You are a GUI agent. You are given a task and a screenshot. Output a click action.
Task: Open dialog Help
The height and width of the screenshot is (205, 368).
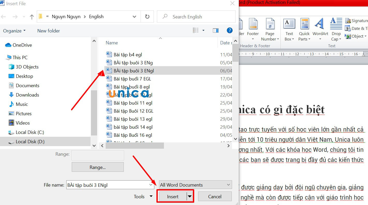229,30
